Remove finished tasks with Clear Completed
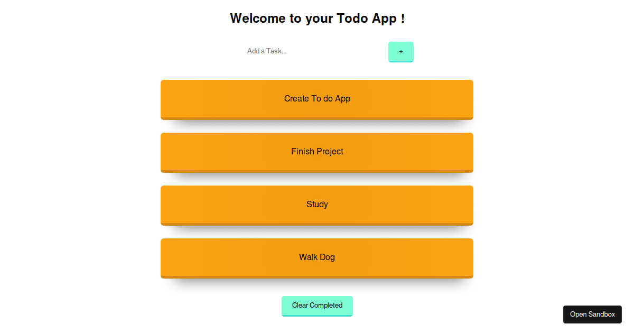Screen dimensions: 634x333 coord(317,306)
